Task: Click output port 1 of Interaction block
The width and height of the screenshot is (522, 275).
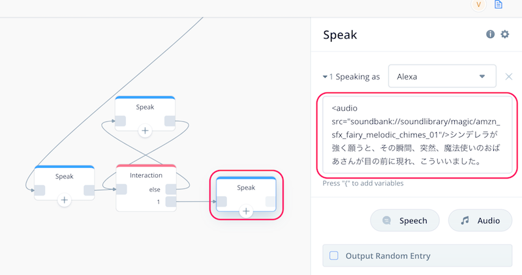Action: coord(171,201)
